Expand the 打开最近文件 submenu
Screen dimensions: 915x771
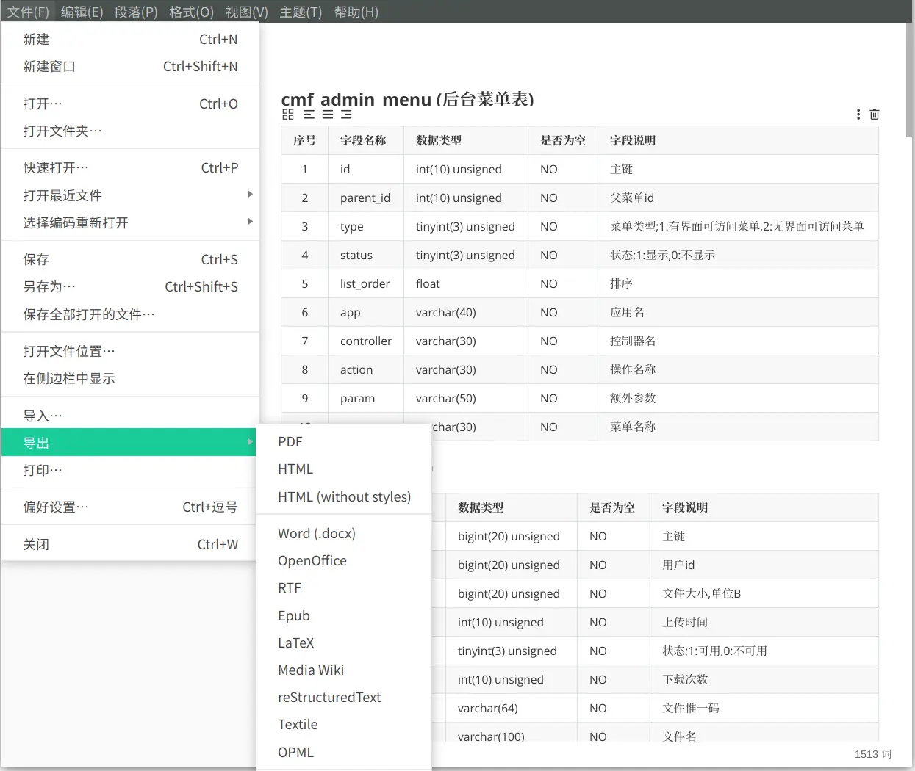click(x=251, y=195)
